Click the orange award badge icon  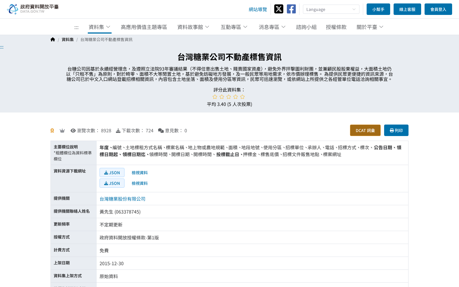(52, 131)
